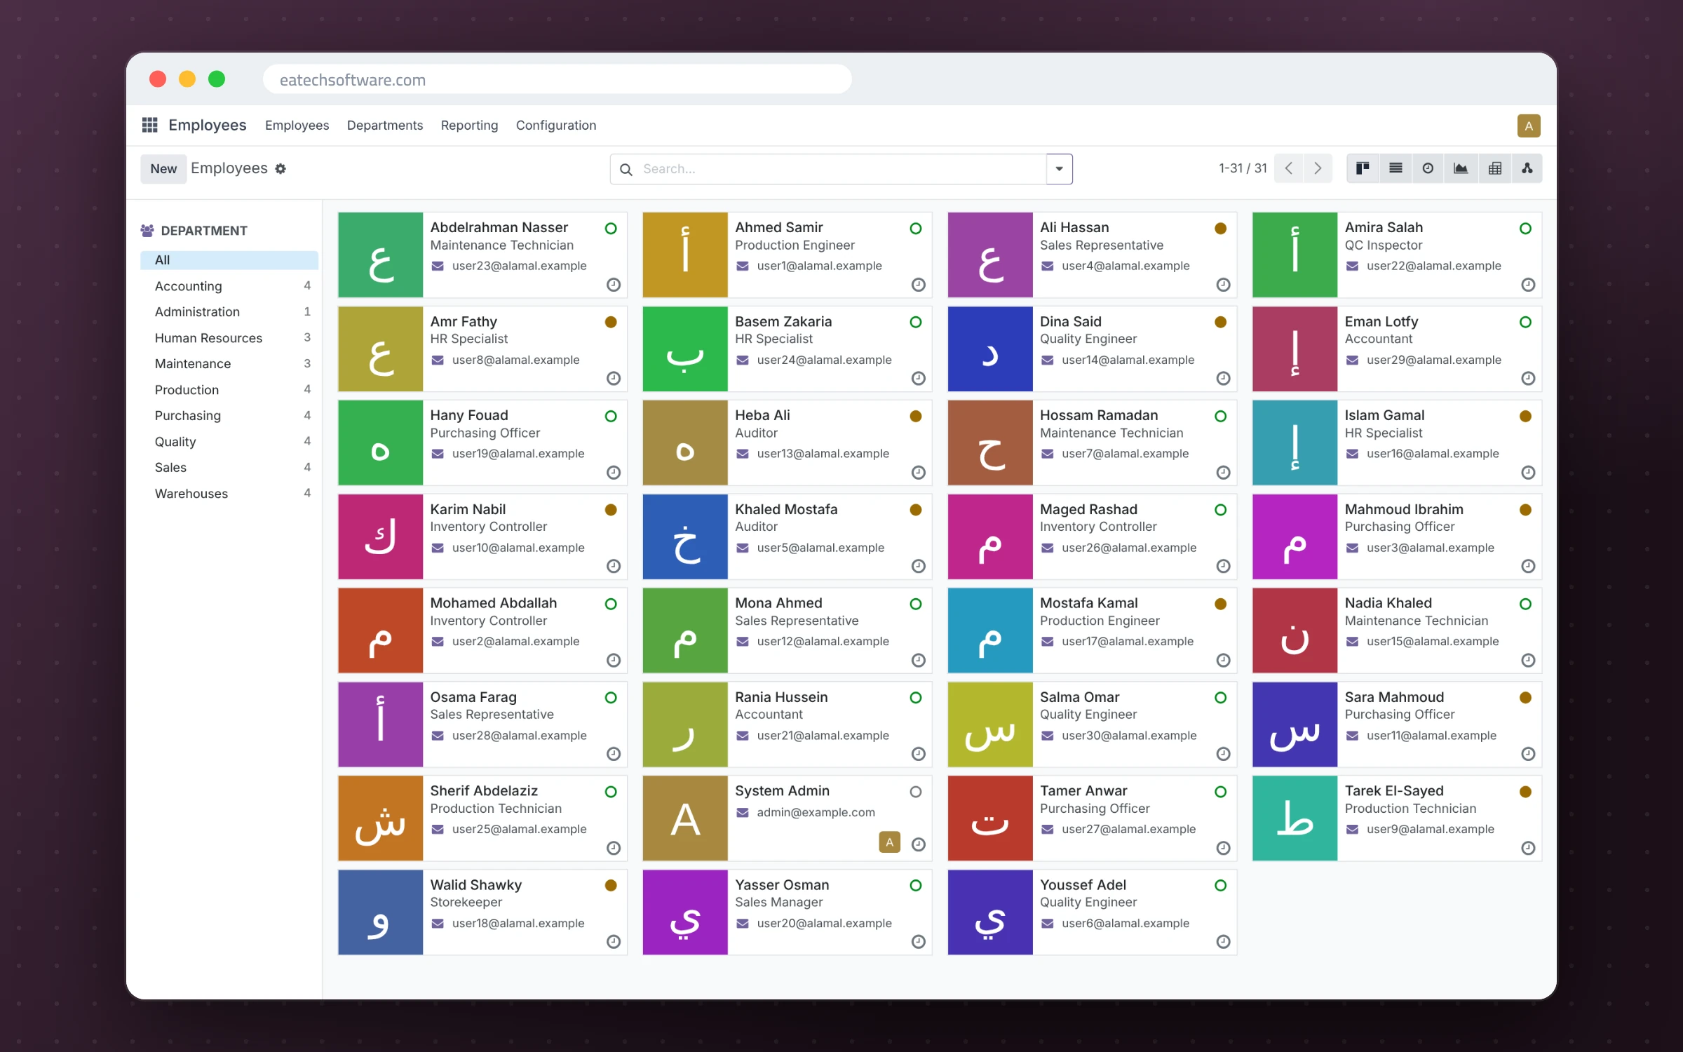The height and width of the screenshot is (1052, 1683).
Task: Click the search magnifier icon
Action: 626,169
